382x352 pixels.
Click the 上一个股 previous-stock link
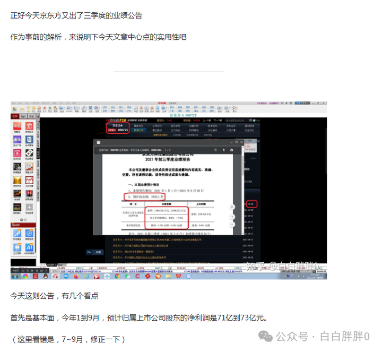tap(207, 120)
